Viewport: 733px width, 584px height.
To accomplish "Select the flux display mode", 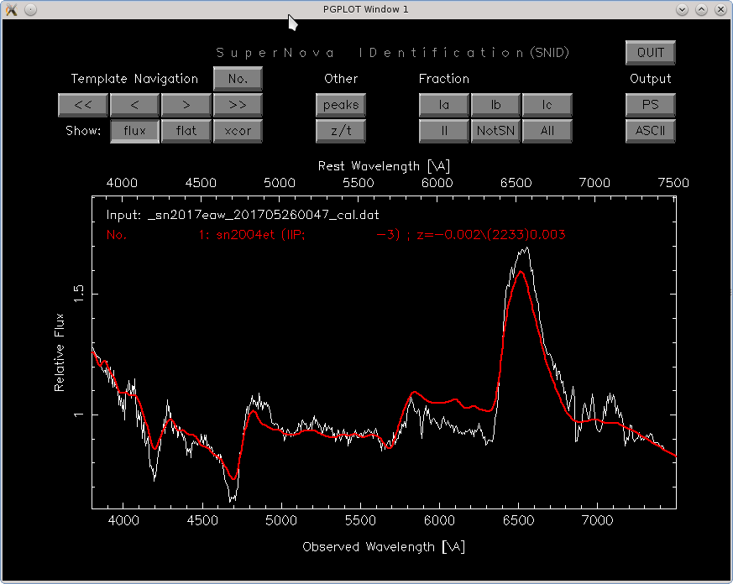I will [134, 131].
